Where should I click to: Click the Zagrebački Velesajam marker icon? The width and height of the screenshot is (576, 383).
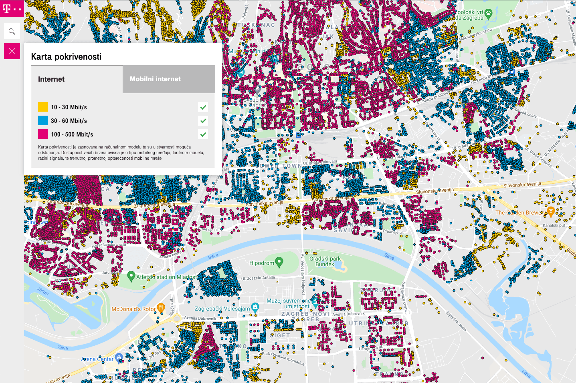click(x=255, y=308)
